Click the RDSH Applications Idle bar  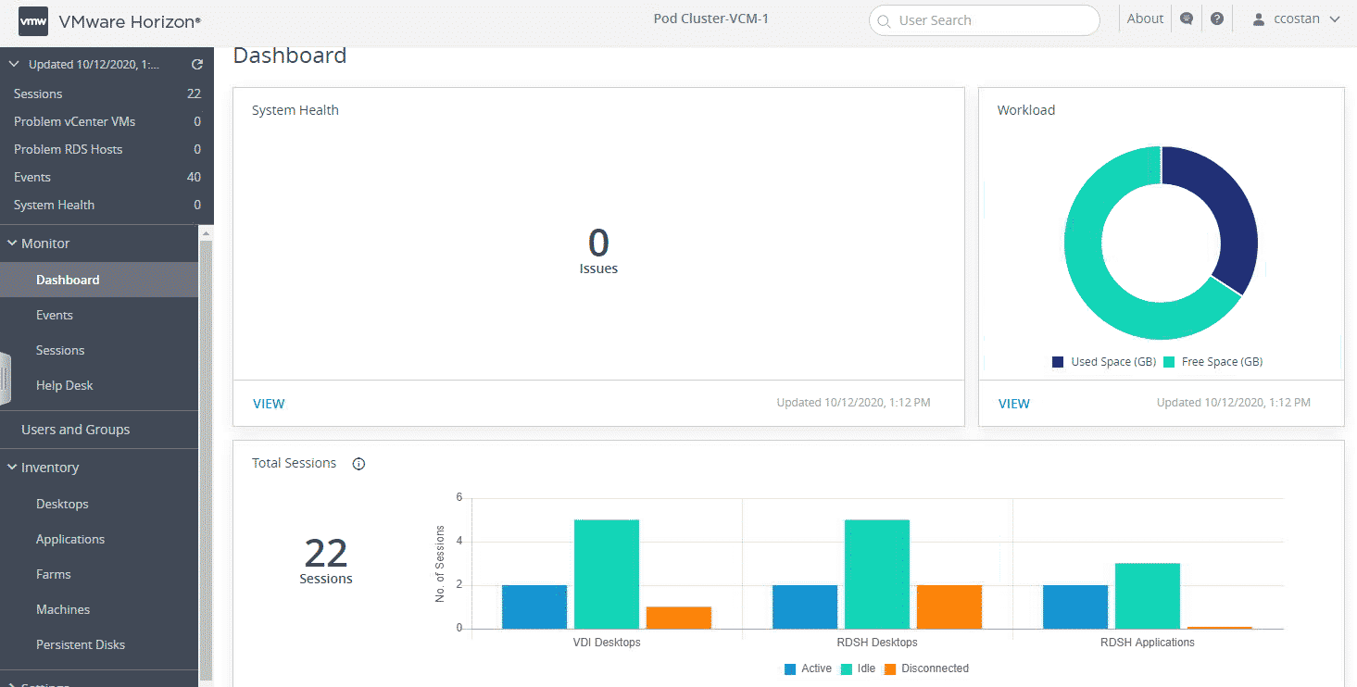(1148, 595)
